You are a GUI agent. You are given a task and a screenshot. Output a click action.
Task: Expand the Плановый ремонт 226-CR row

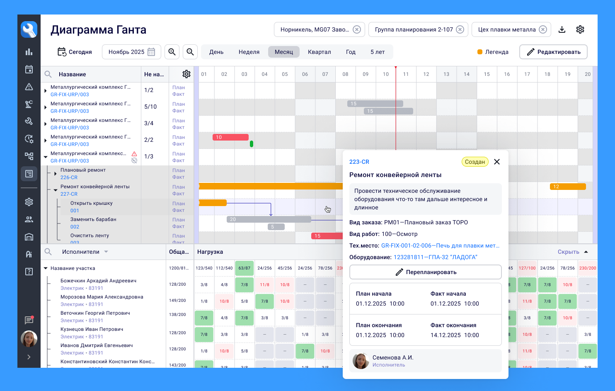click(x=56, y=174)
